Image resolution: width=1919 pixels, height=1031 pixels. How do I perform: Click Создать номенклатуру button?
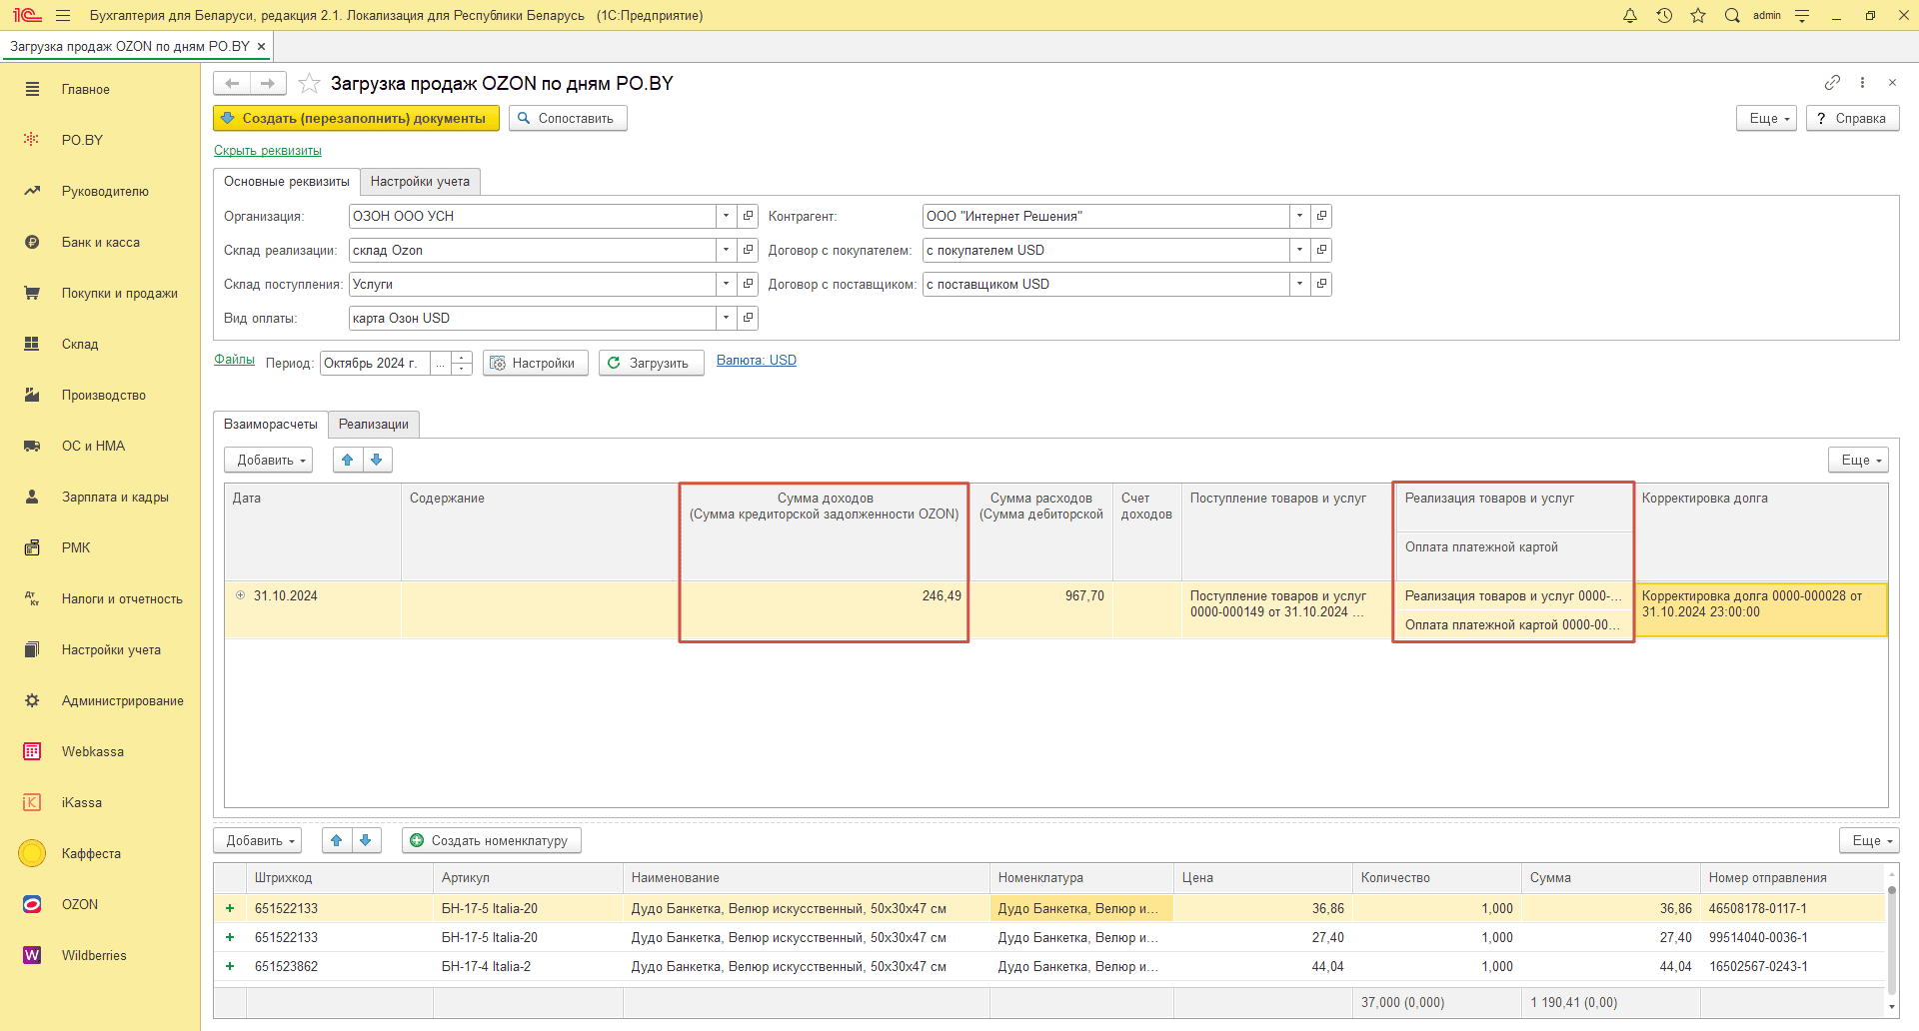click(492, 840)
